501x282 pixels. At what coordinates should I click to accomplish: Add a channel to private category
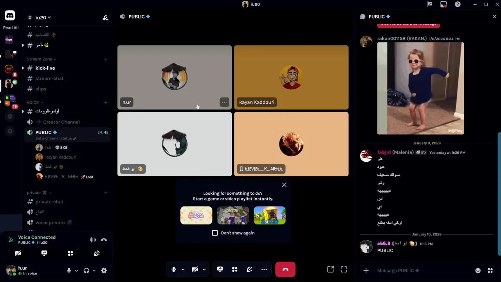point(106,193)
